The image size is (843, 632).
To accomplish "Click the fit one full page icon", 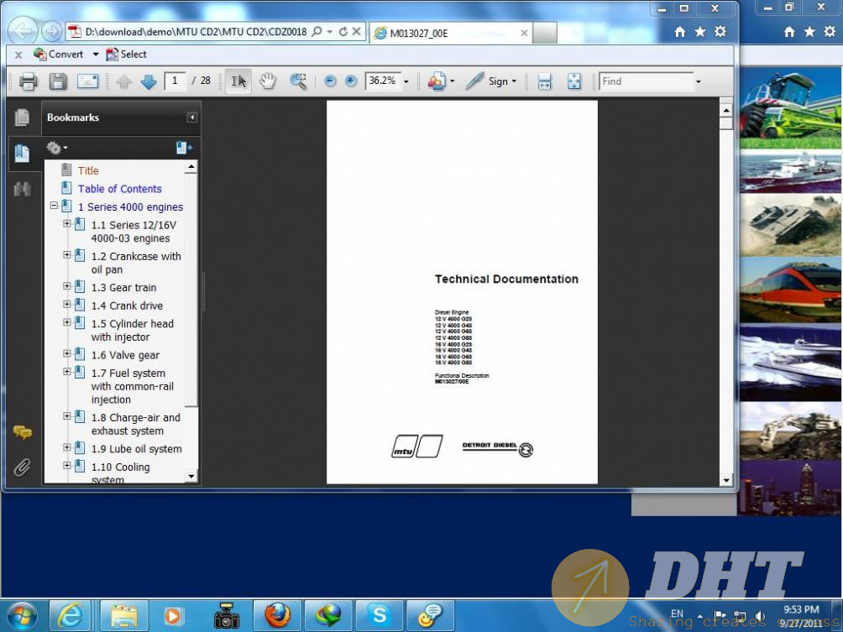I will pyautogui.click(x=574, y=81).
